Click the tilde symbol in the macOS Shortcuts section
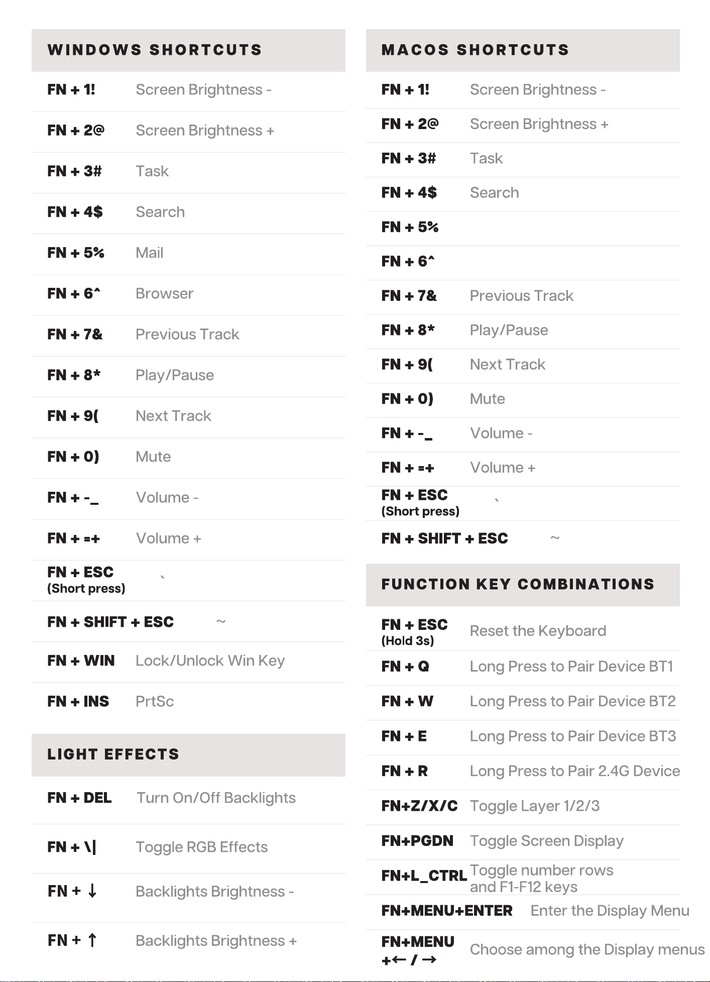Viewport: 710px width, 982px height. click(555, 538)
